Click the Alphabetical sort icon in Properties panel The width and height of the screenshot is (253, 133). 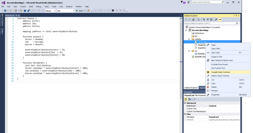click(189, 99)
